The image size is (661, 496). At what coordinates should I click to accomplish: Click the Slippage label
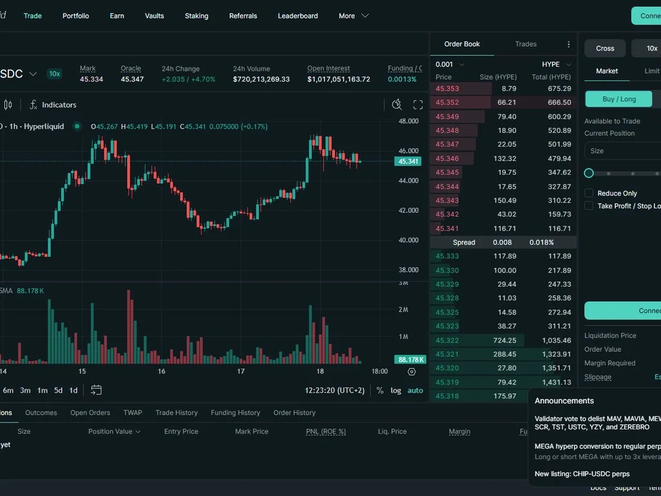(598, 377)
